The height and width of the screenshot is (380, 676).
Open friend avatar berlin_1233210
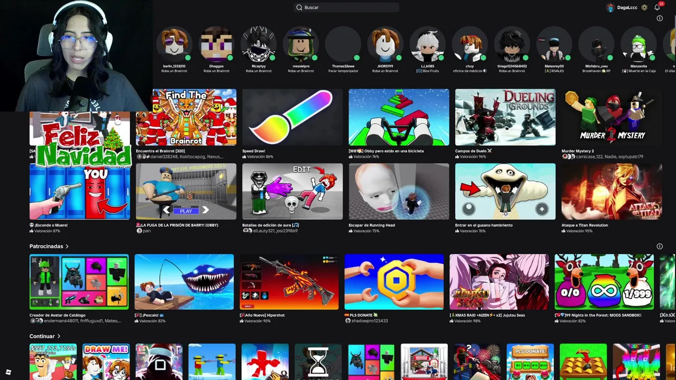pyautogui.click(x=174, y=44)
